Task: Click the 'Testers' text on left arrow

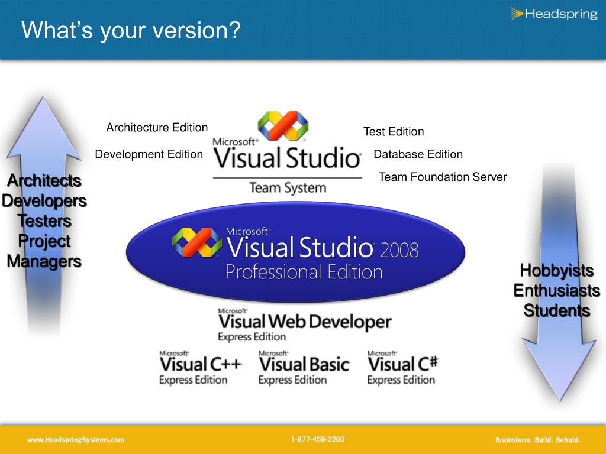Action: coord(44,221)
